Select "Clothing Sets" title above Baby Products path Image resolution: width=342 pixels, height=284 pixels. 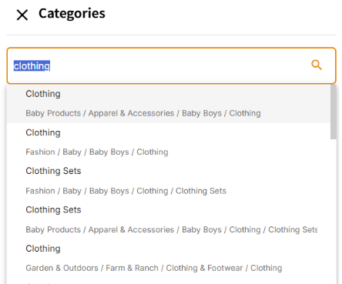pyautogui.click(x=53, y=210)
